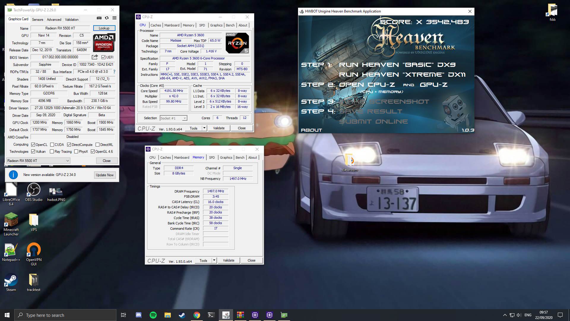570x321 pixels.
Task: Toggle the UEFI checkbox in GPU-Z
Action: tap(103, 57)
